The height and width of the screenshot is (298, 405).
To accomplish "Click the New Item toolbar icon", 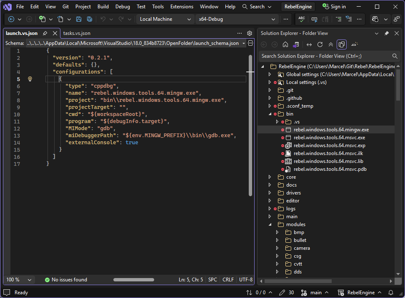I will coord(42,19).
